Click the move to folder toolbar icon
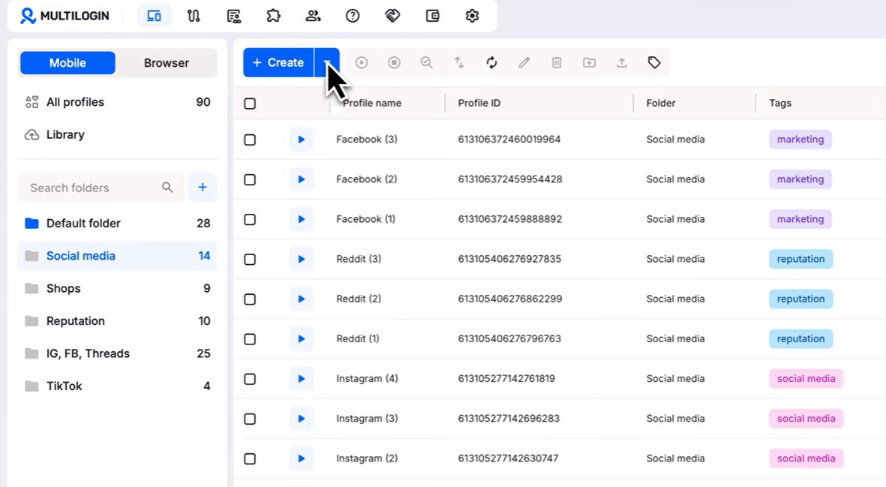The width and height of the screenshot is (886, 487). click(x=590, y=63)
